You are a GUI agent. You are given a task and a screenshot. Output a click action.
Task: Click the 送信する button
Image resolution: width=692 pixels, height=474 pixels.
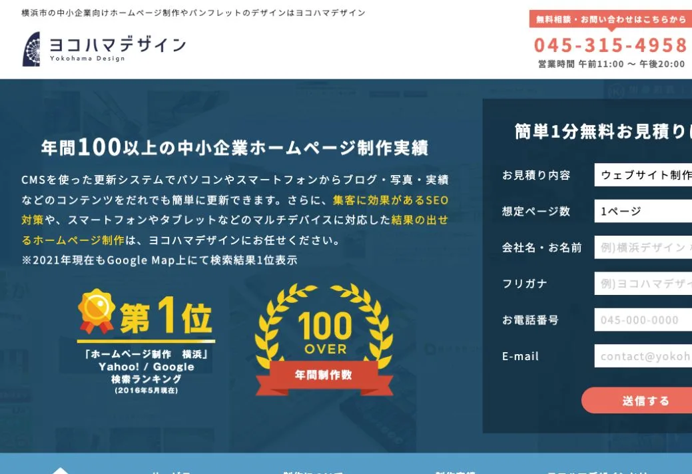coord(637,400)
